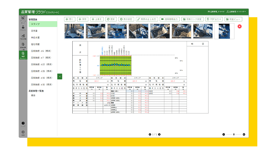276x155 pixels.
Task: Click the green slump control chart
Action: (116, 65)
